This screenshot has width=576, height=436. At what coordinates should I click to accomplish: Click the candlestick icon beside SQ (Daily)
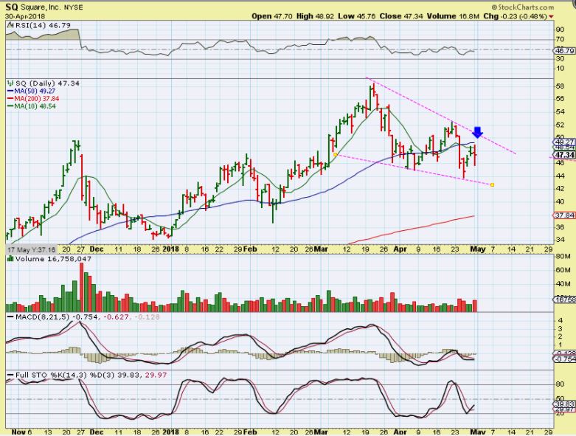pos(10,83)
